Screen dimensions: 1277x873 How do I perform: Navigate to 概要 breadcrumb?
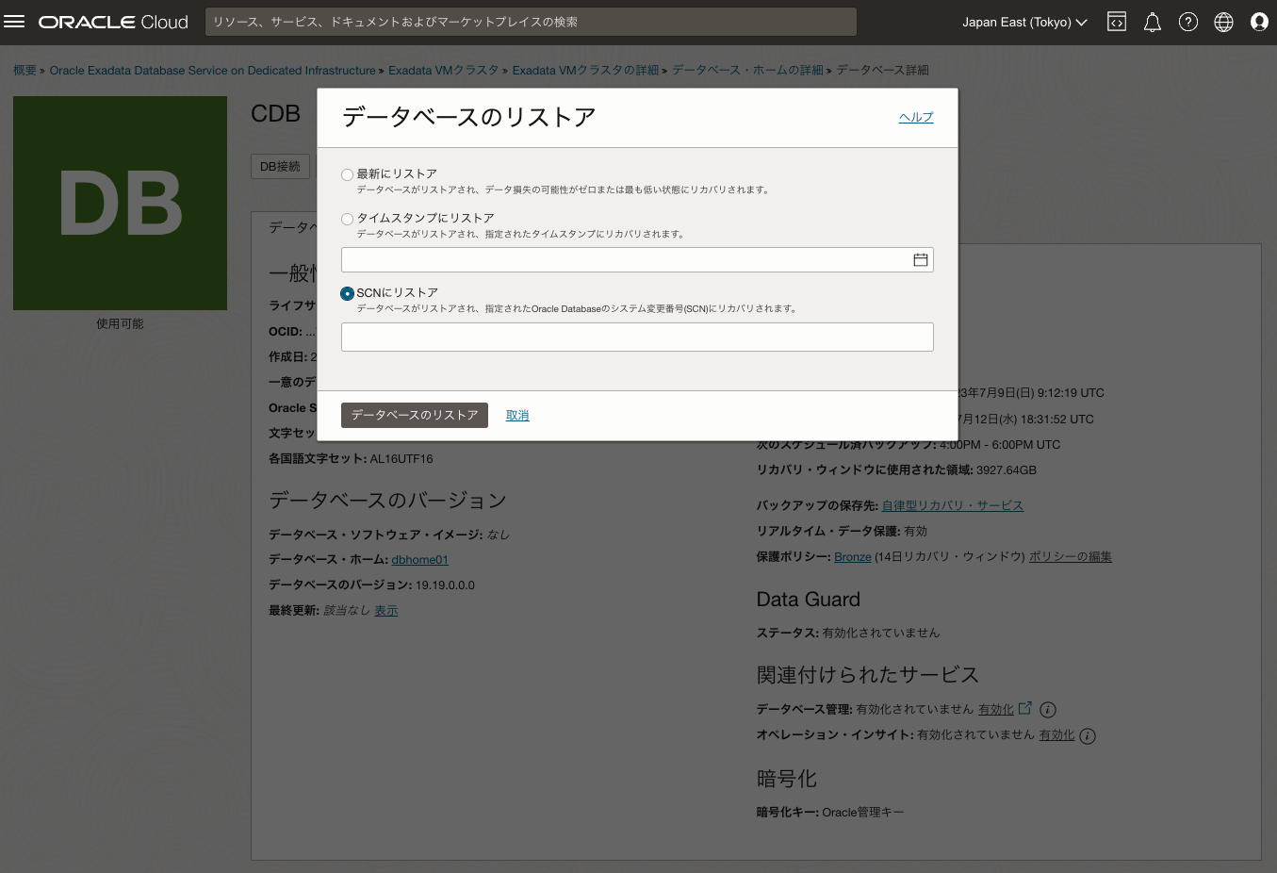(x=25, y=70)
